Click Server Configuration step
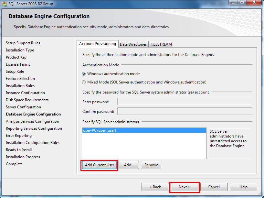This screenshot has height=198, width=264. pos(23,107)
